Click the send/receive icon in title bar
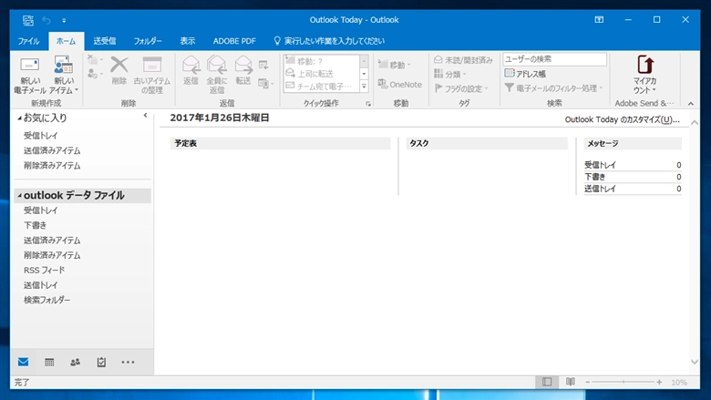Screen dimensions: 711x400 [28, 20]
